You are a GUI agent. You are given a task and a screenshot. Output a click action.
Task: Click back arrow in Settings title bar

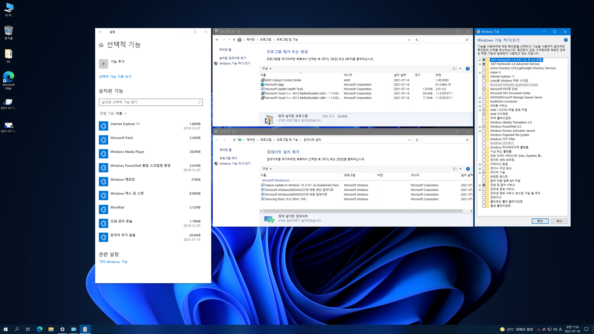click(x=101, y=32)
